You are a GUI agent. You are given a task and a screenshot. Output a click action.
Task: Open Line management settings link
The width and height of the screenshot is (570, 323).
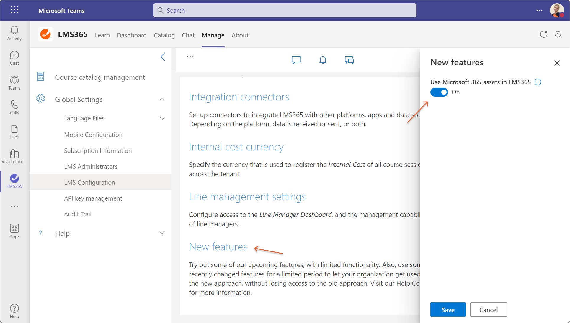pyautogui.click(x=247, y=197)
